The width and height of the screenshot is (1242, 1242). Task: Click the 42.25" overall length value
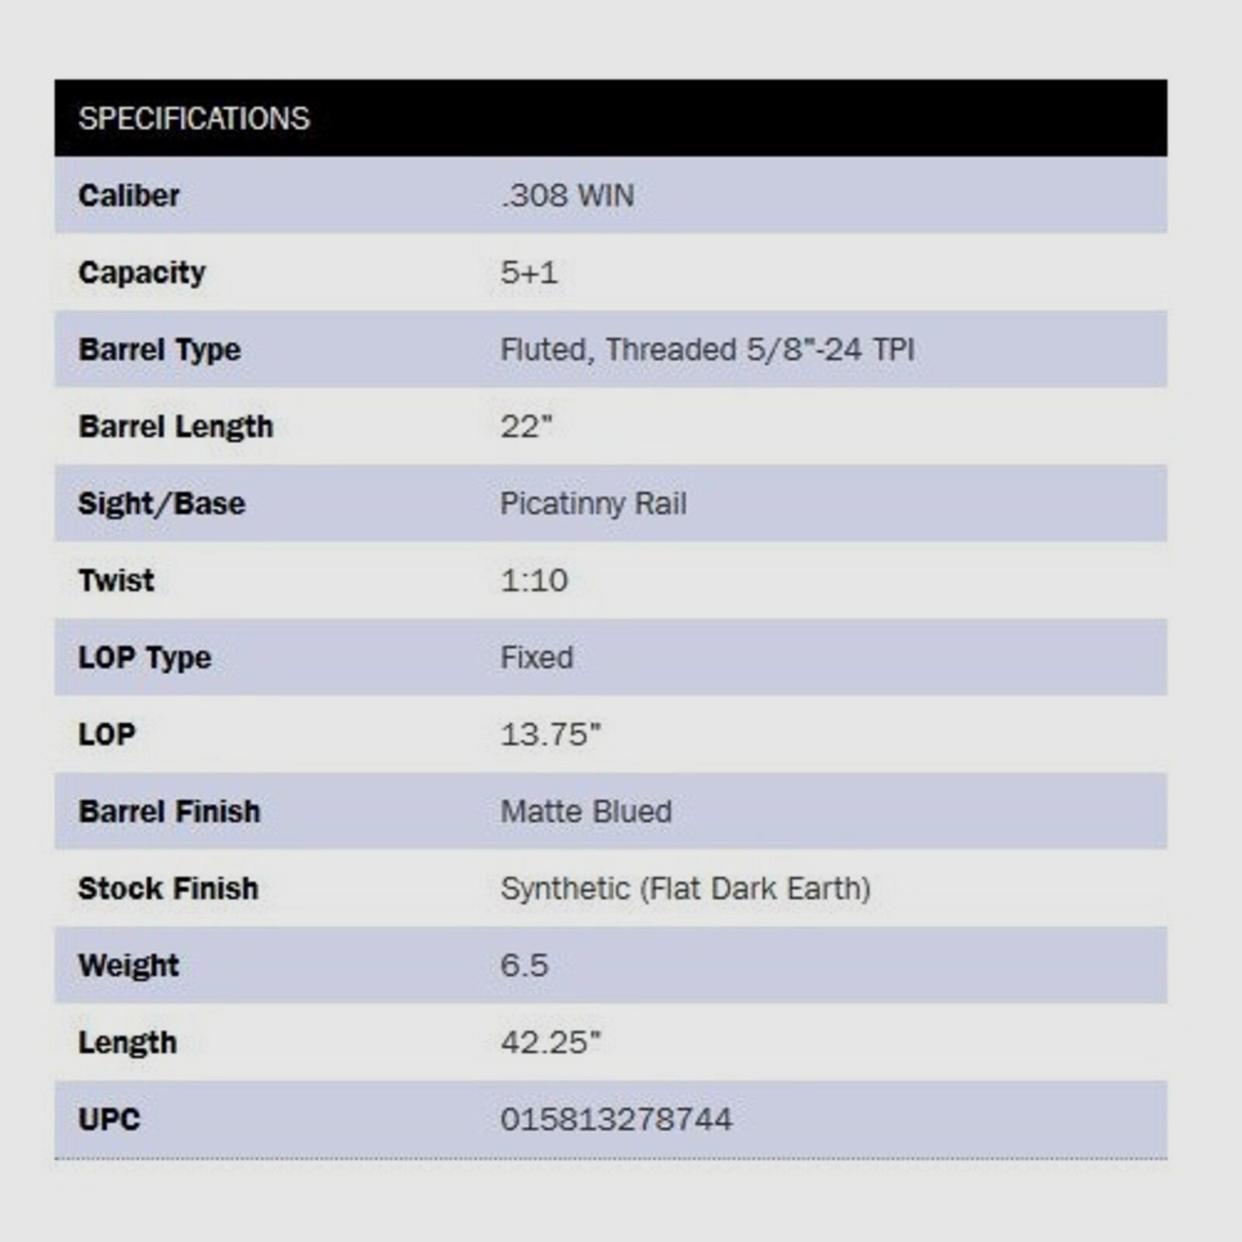pyautogui.click(x=550, y=1043)
